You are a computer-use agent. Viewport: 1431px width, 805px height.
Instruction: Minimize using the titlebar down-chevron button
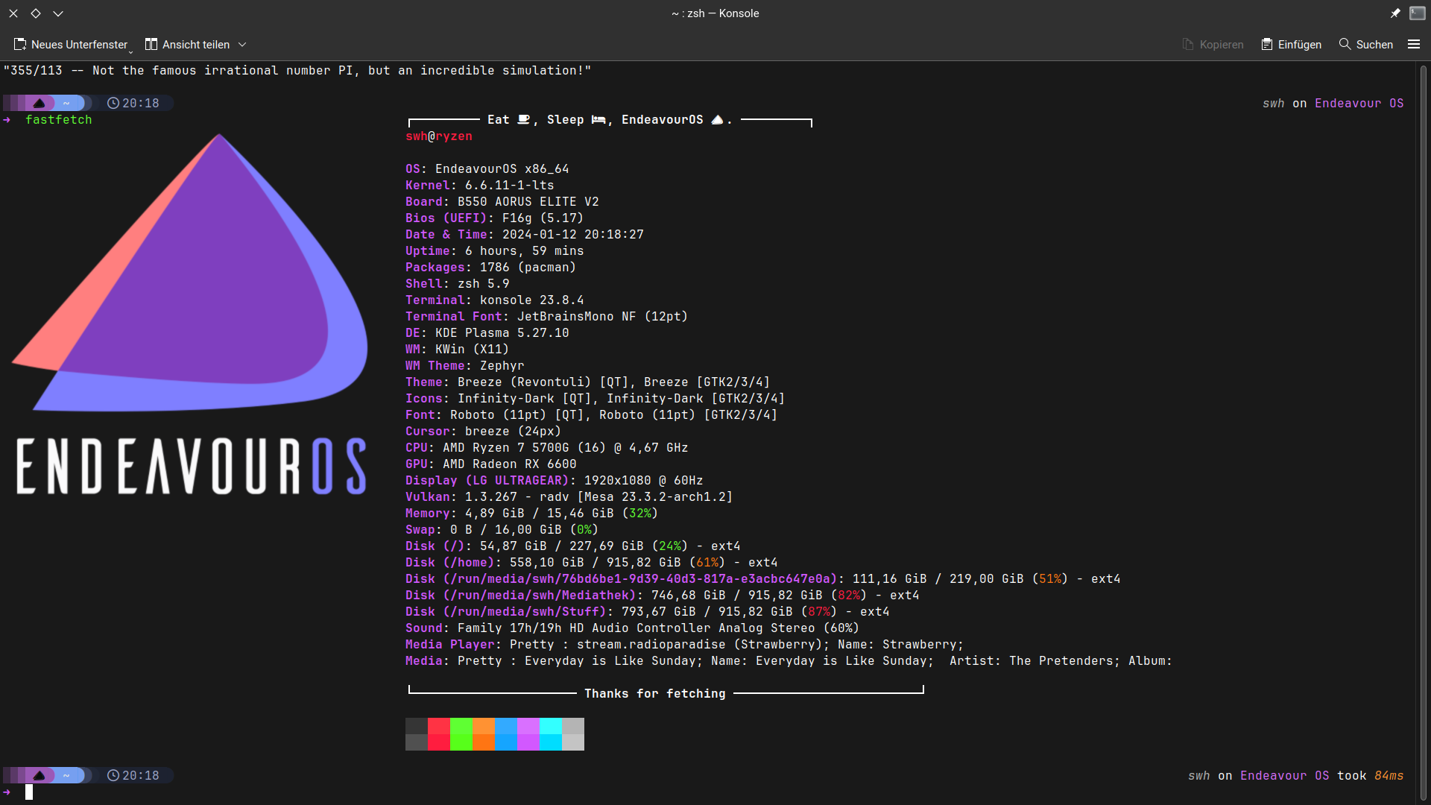pos(58,13)
